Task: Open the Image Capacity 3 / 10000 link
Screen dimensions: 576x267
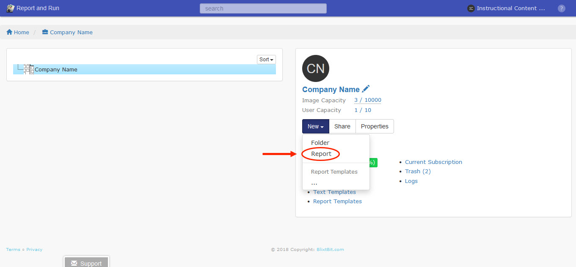Action: pos(367,101)
